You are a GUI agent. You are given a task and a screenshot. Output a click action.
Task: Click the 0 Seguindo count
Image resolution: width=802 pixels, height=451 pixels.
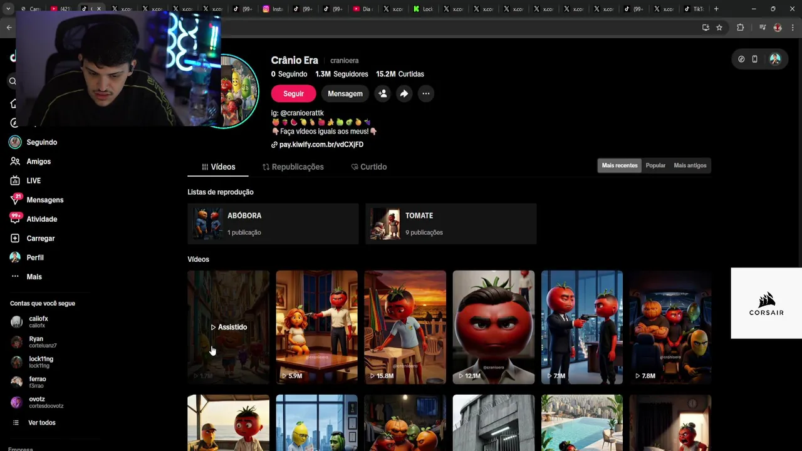pyautogui.click(x=289, y=74)
